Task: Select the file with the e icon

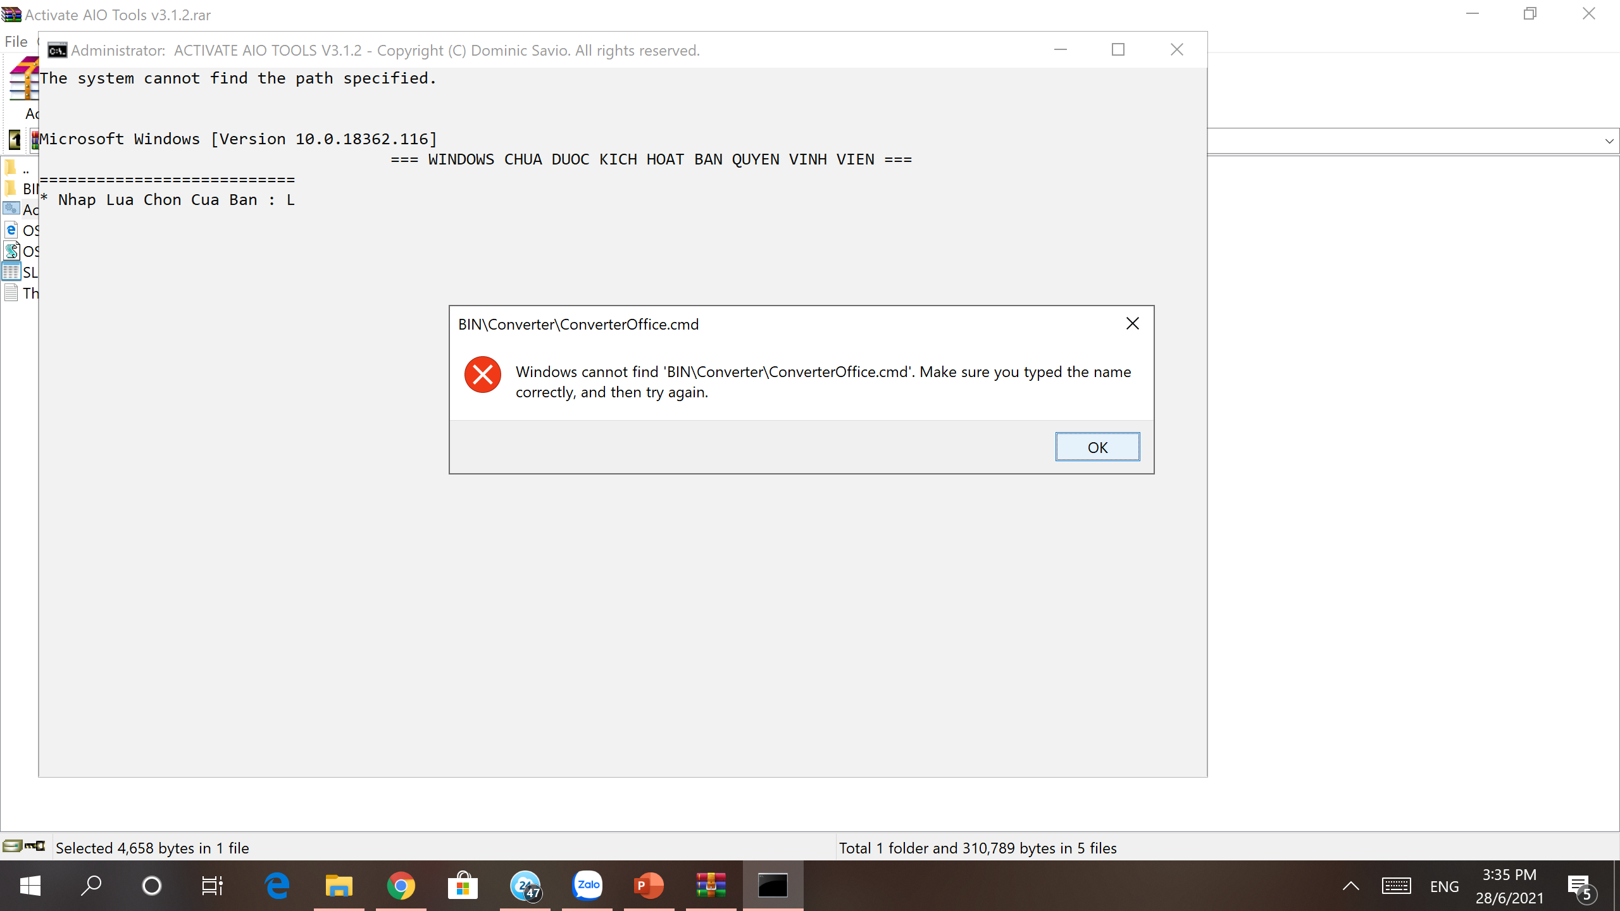Action: tap(20, 230)
